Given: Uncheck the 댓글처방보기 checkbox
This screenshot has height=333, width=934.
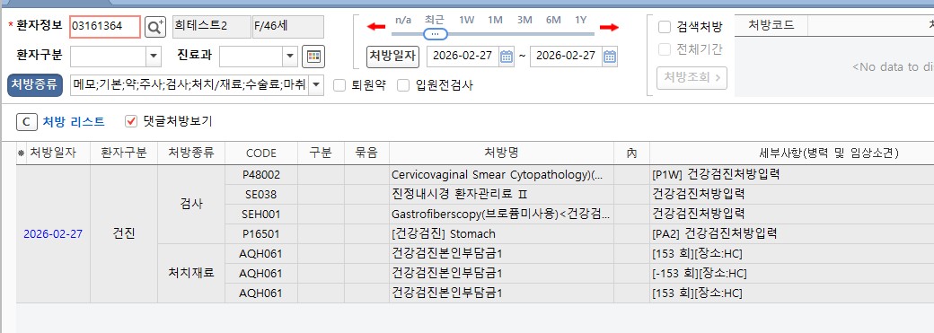Looking at the screenshot, I should [131, 121].
